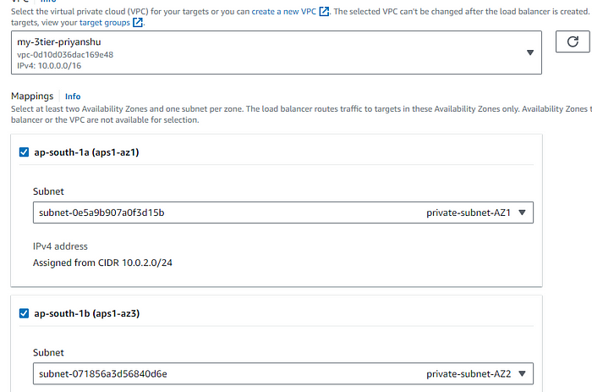Click the 'IPv4 address' label under ap-south-1a

tap(60, 246)
